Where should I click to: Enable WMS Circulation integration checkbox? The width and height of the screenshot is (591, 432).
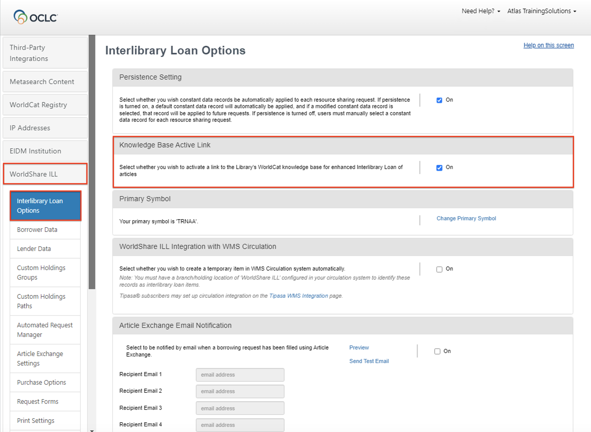(x=439, y=269)
